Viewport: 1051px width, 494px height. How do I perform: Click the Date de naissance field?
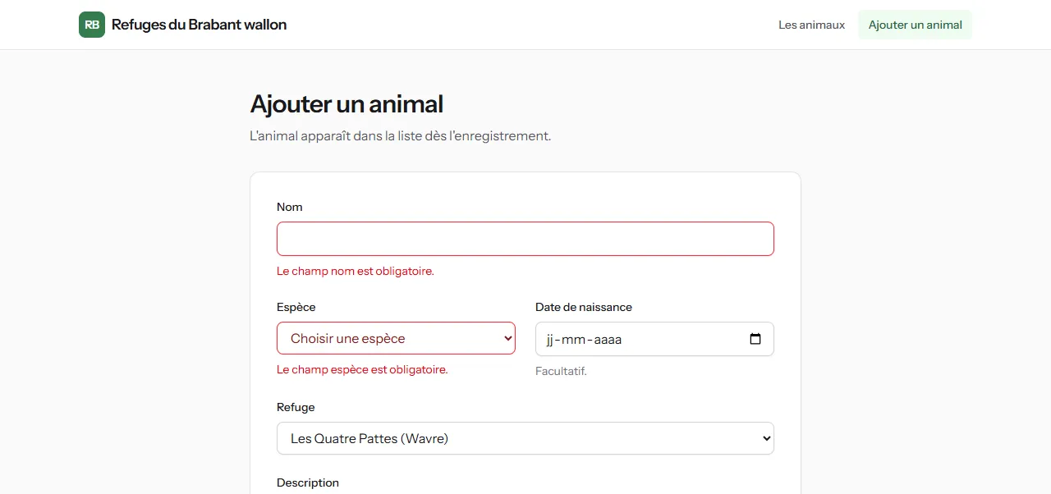(654, 339)
